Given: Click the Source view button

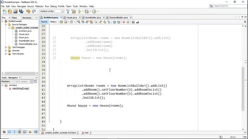Looking at the screenshot, I should point(44,22).
